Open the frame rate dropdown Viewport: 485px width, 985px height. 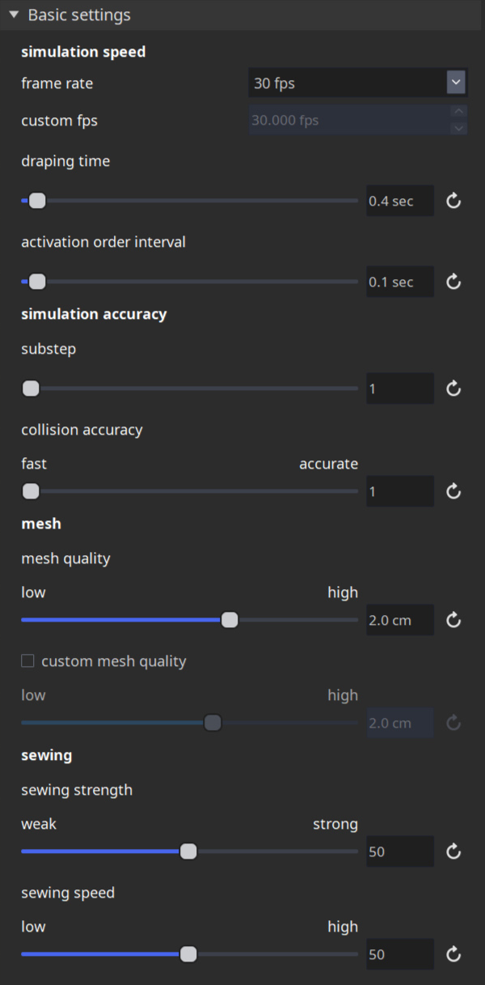click(x=357, y=83)
